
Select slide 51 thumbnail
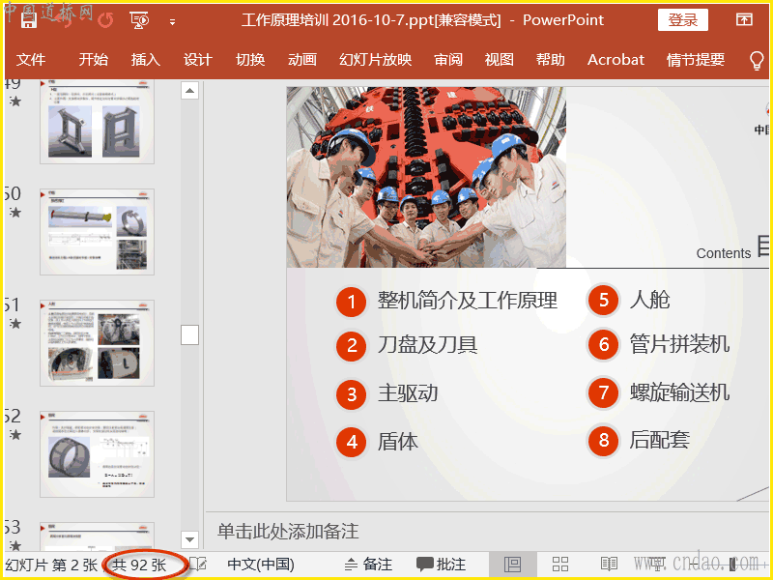[x=98, y=343]
